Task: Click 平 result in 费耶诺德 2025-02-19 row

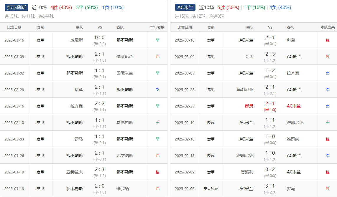Action: pos(328,122)
